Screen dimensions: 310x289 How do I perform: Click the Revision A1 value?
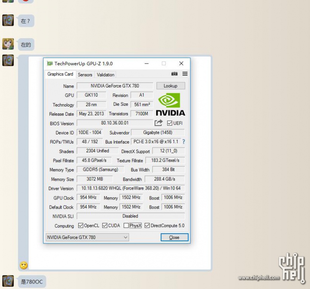142,95
